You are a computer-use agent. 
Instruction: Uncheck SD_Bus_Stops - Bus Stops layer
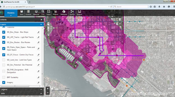(x=4, y=32)
